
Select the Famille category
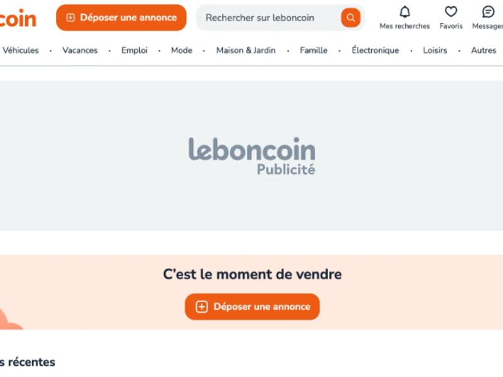pyautogui.click(x=314, y=50)
